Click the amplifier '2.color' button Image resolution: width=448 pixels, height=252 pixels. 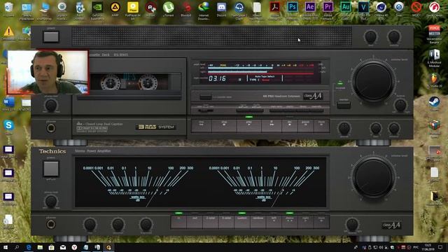pyautogui.click(x=211, y=222)
